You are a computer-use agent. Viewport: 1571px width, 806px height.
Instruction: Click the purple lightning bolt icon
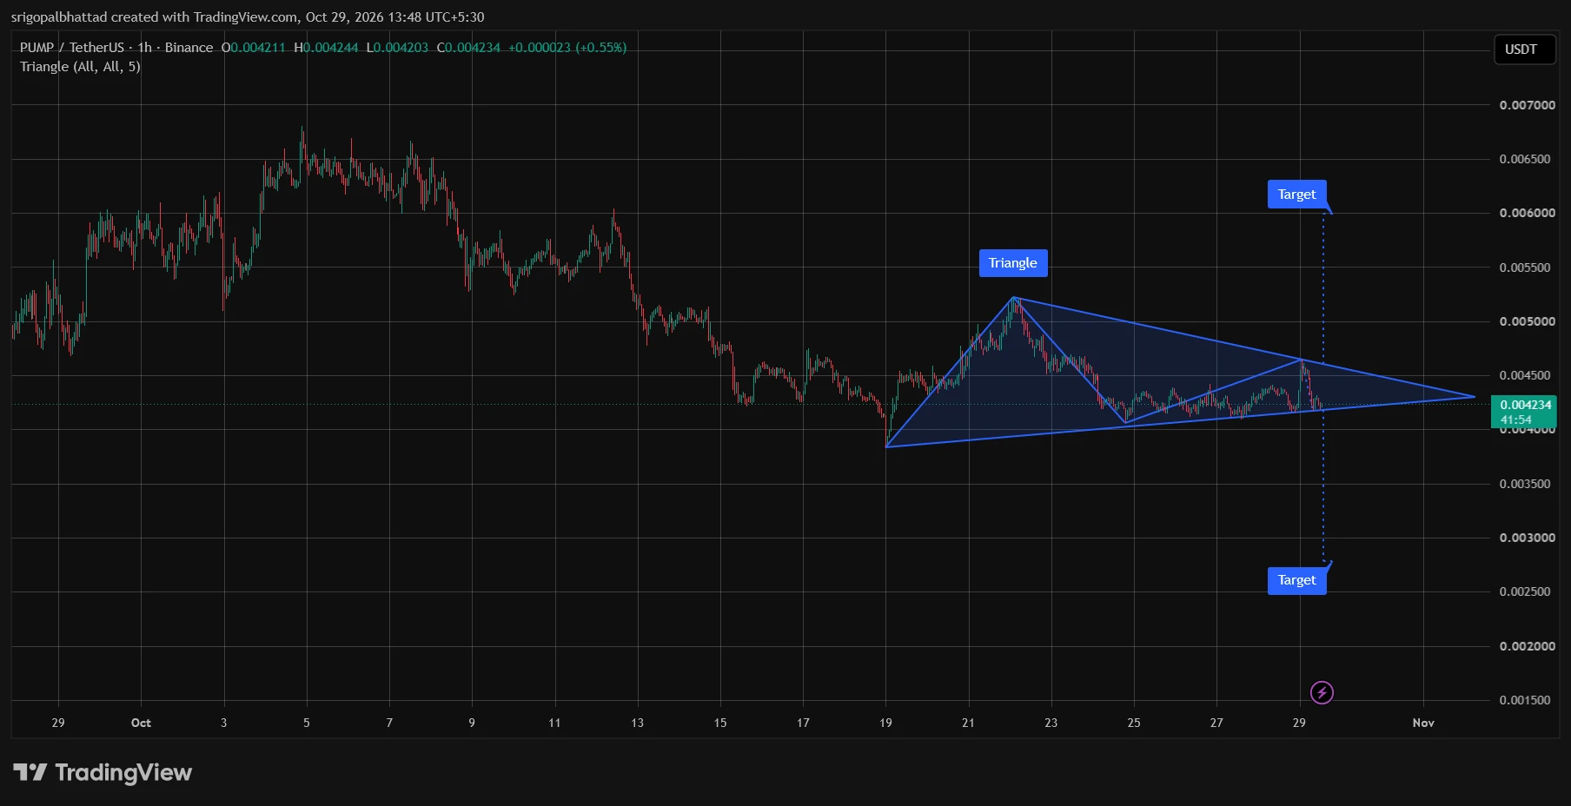[1322, 692]
